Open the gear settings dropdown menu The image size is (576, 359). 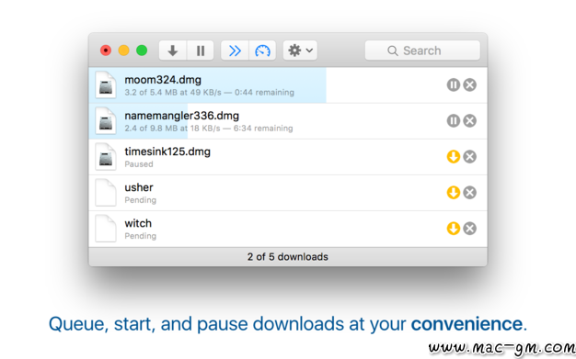coord(300,50)
